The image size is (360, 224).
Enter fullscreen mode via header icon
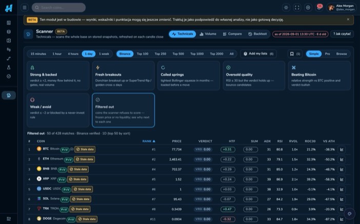297,8
